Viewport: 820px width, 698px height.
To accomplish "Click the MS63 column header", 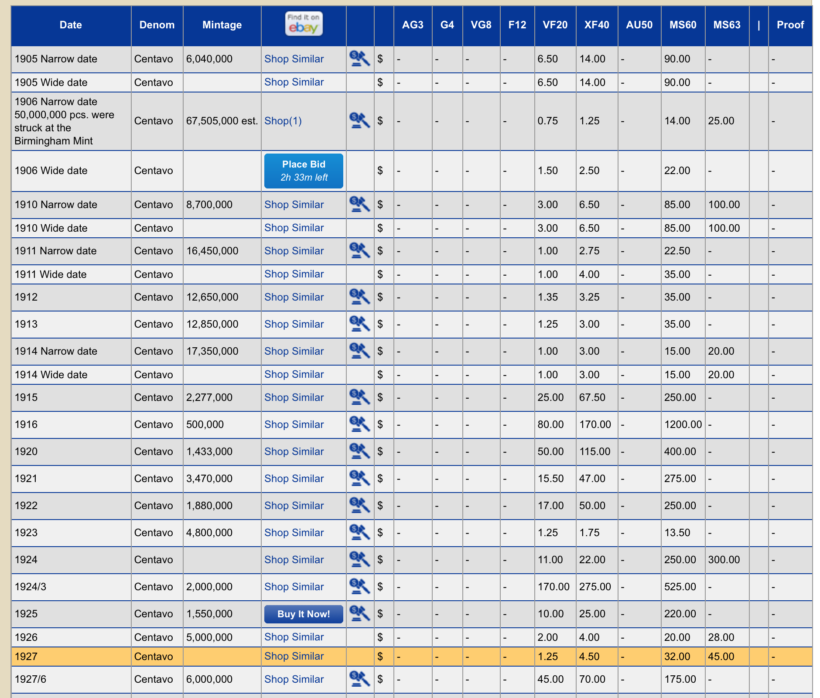I will tap(727, 25).
